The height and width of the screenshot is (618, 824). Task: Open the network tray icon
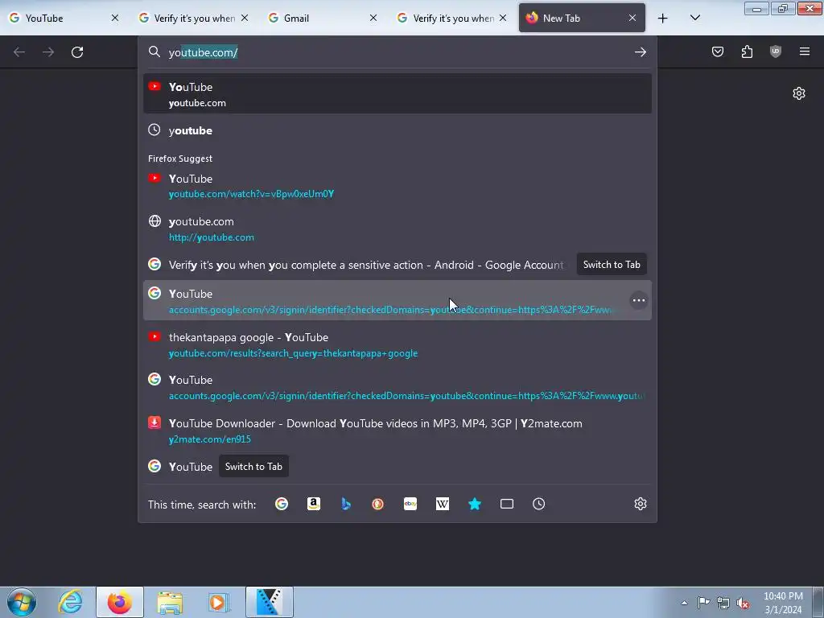723,603
